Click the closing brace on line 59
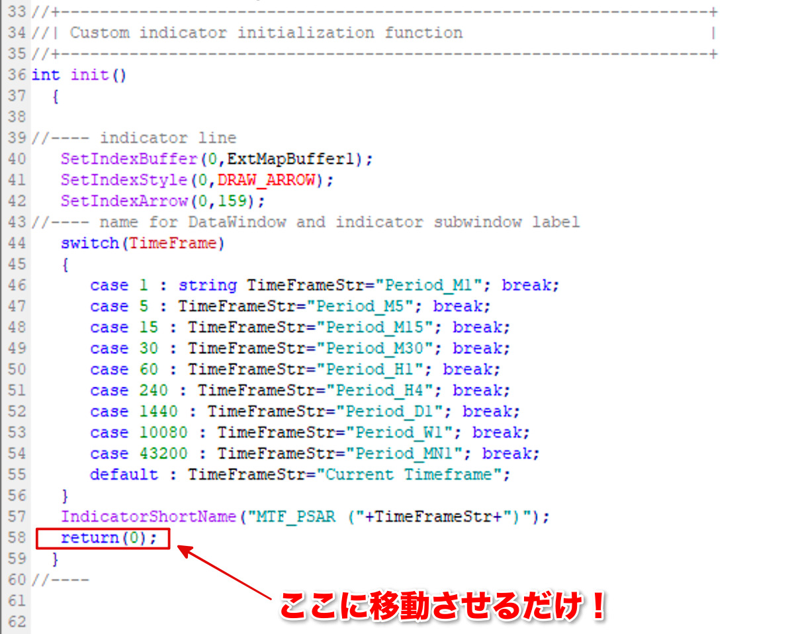The height and width of the screenshot is (634, 794). click(x=54, y=558)
